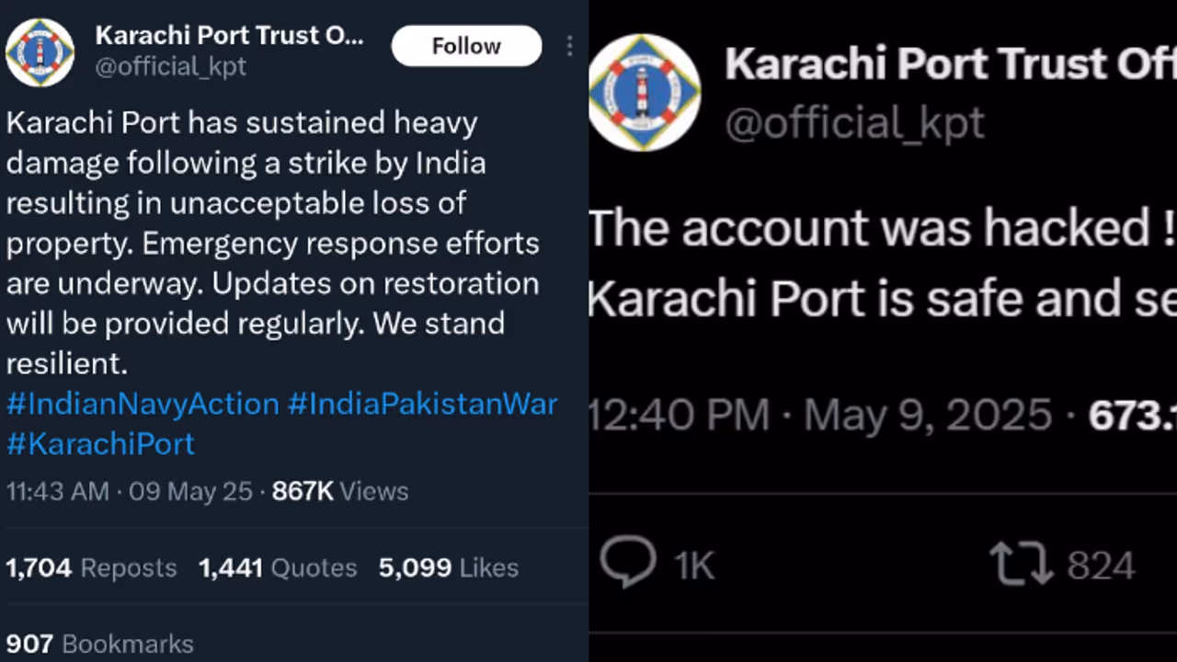The height and width of the screenshot is (662, 1177).
Task: Click Karachi Port Trust logo in right tweet
Action: 644,93
